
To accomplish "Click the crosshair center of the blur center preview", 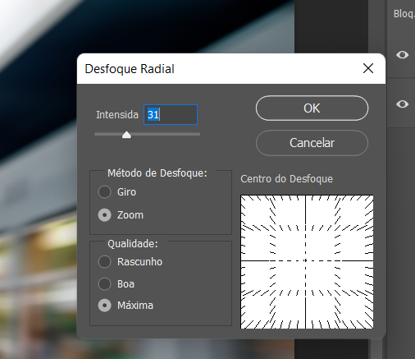I will 305,260.
